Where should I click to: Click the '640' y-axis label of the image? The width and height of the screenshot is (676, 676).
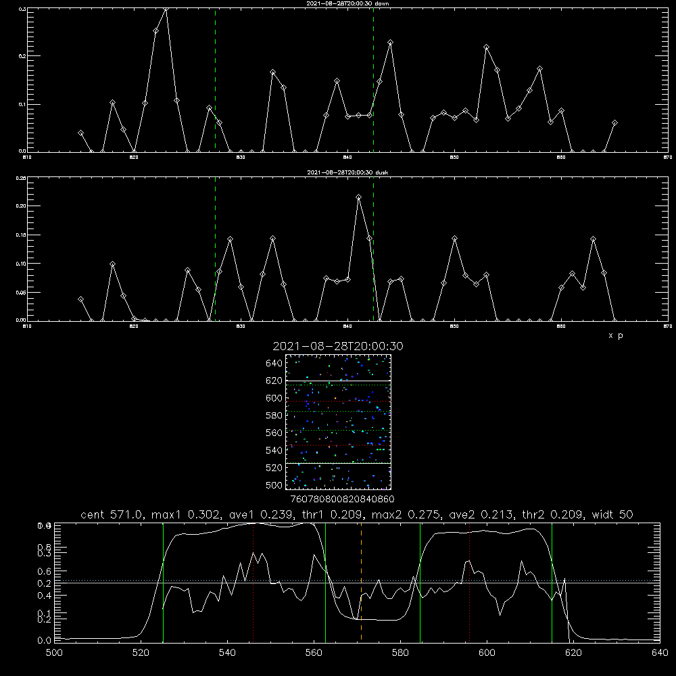click(x=274, y=364)
